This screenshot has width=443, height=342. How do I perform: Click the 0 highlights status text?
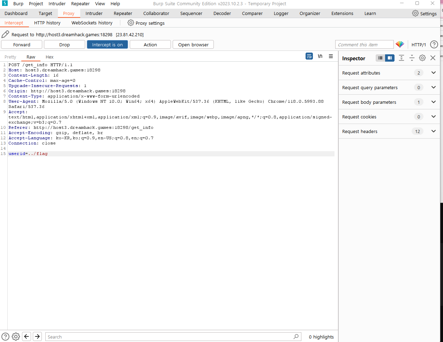(x=321, y=337)
